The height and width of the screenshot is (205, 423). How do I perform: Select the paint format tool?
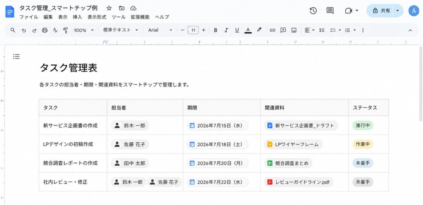(65, 30)
